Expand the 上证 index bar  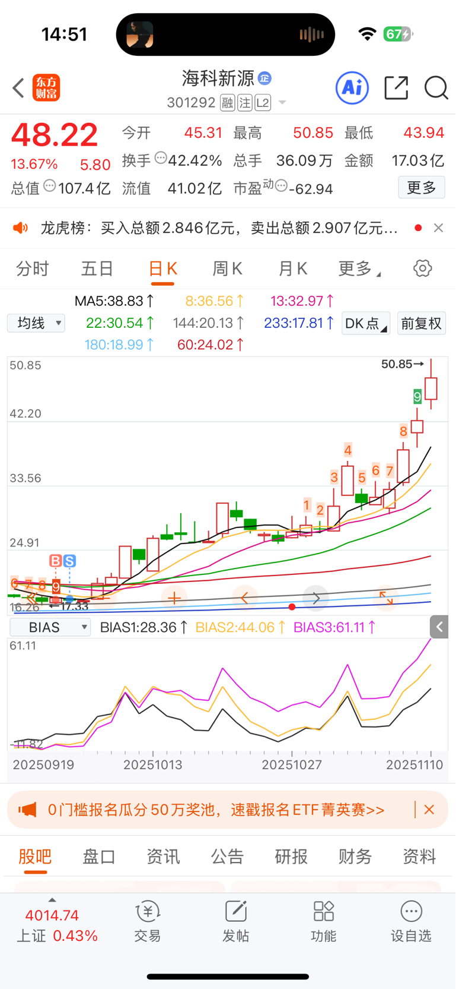click(x=56, y=921)
